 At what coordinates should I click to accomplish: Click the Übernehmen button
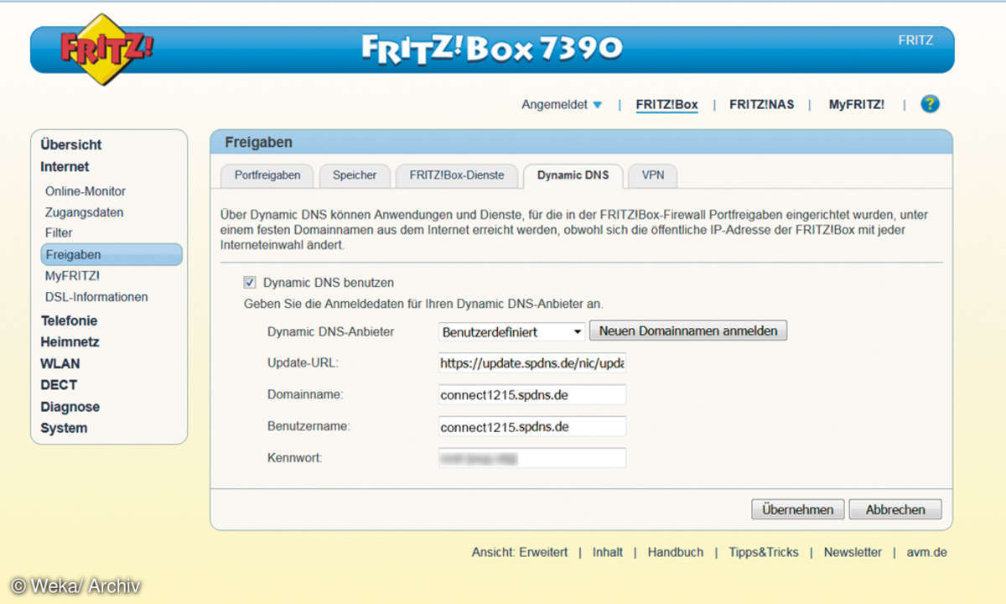797,509
